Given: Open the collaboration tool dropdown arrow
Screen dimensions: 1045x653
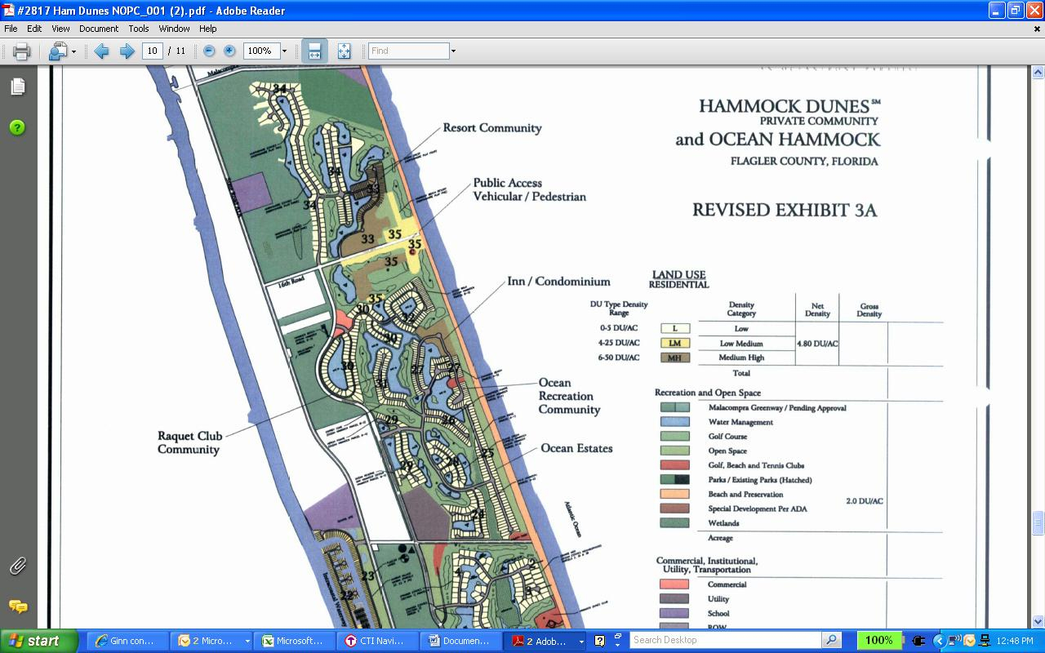Looking at the screenshot, I should 74,51.
